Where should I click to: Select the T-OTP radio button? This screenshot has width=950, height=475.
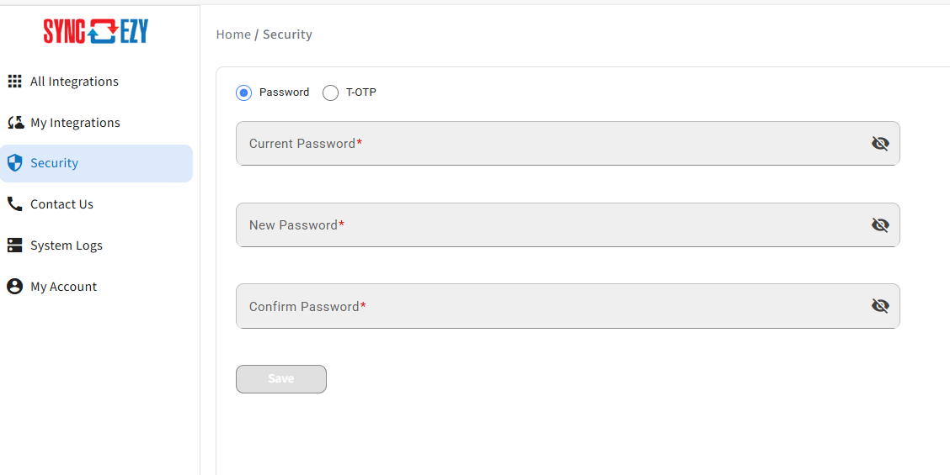[x=330, y=92]
